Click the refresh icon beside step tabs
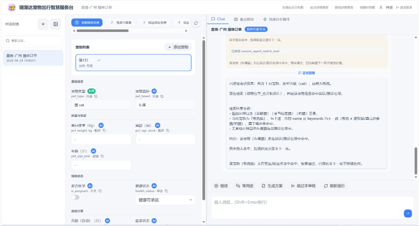419x226 pixels. 196,23
